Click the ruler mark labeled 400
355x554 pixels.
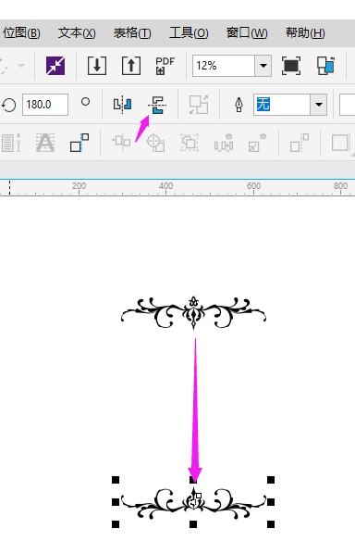point(165,186)
